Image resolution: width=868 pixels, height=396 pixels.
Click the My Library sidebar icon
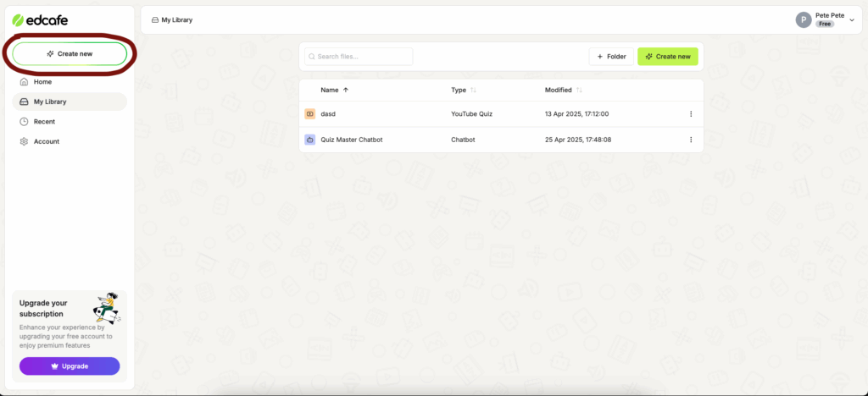point(24,102)
